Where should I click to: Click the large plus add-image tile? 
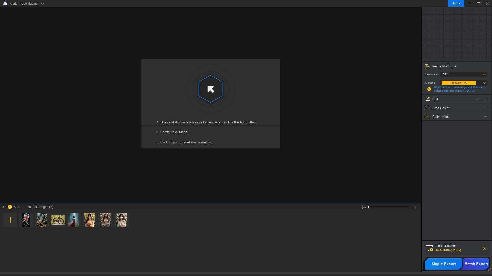tap(10, 220)
